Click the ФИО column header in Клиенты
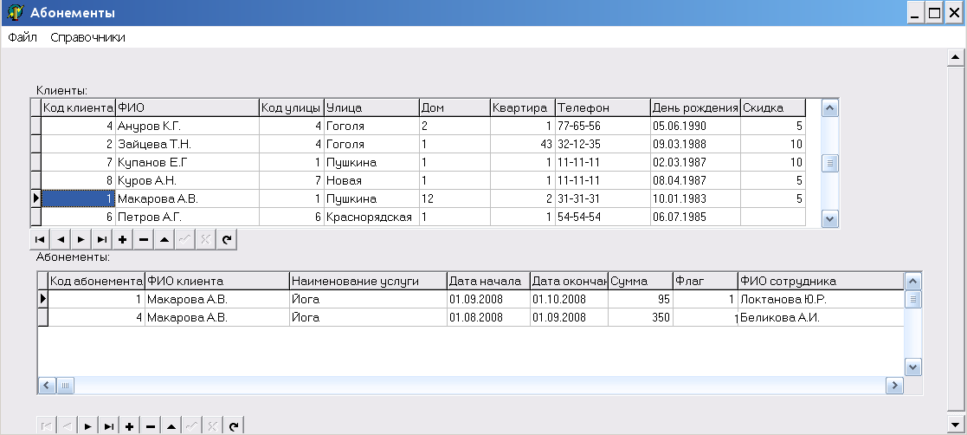The image size is (967, 435). pyautogui.click(x=188, y=108)
